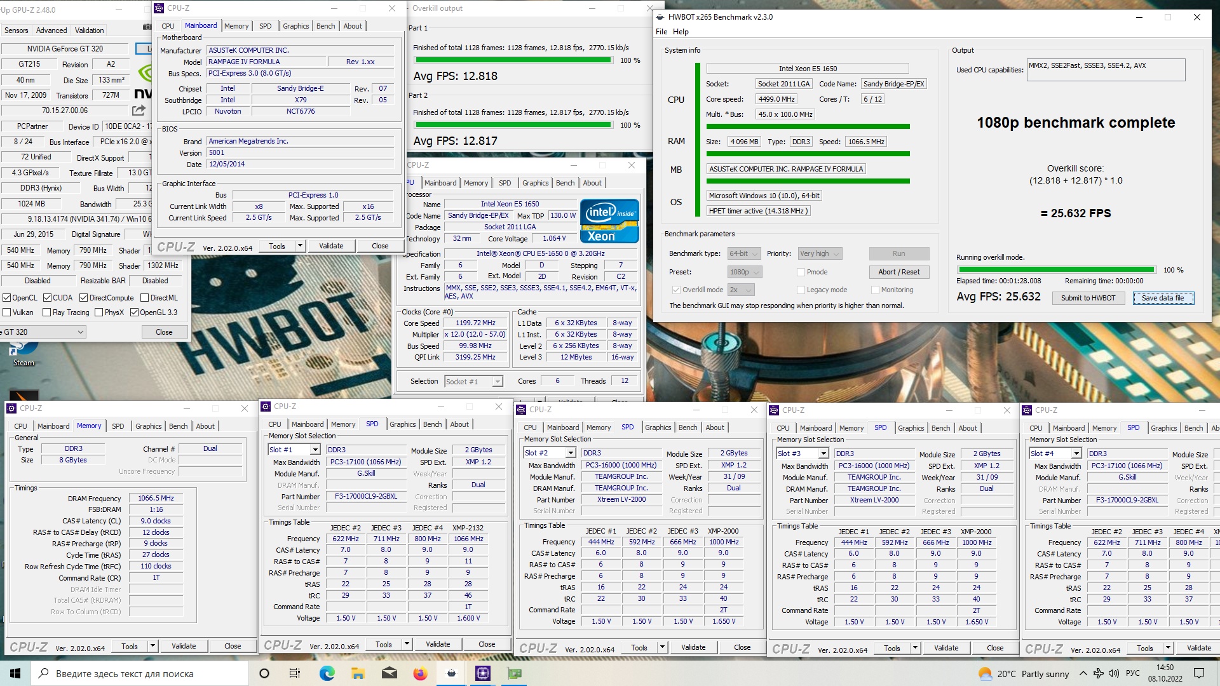1220x686 pixels.
Task: Toggle Vulkan checkbox in GPU-Z
Action: (x=6, y=312)
